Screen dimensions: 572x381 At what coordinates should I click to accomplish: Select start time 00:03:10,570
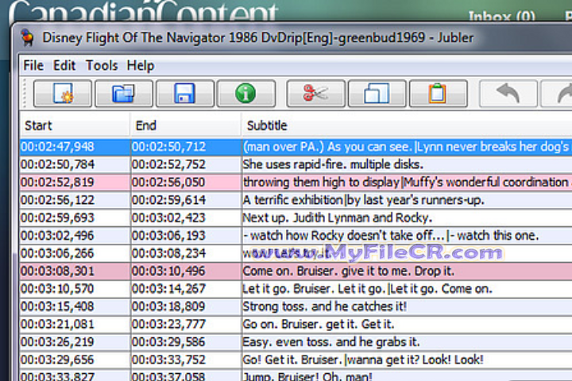point(57,289)
